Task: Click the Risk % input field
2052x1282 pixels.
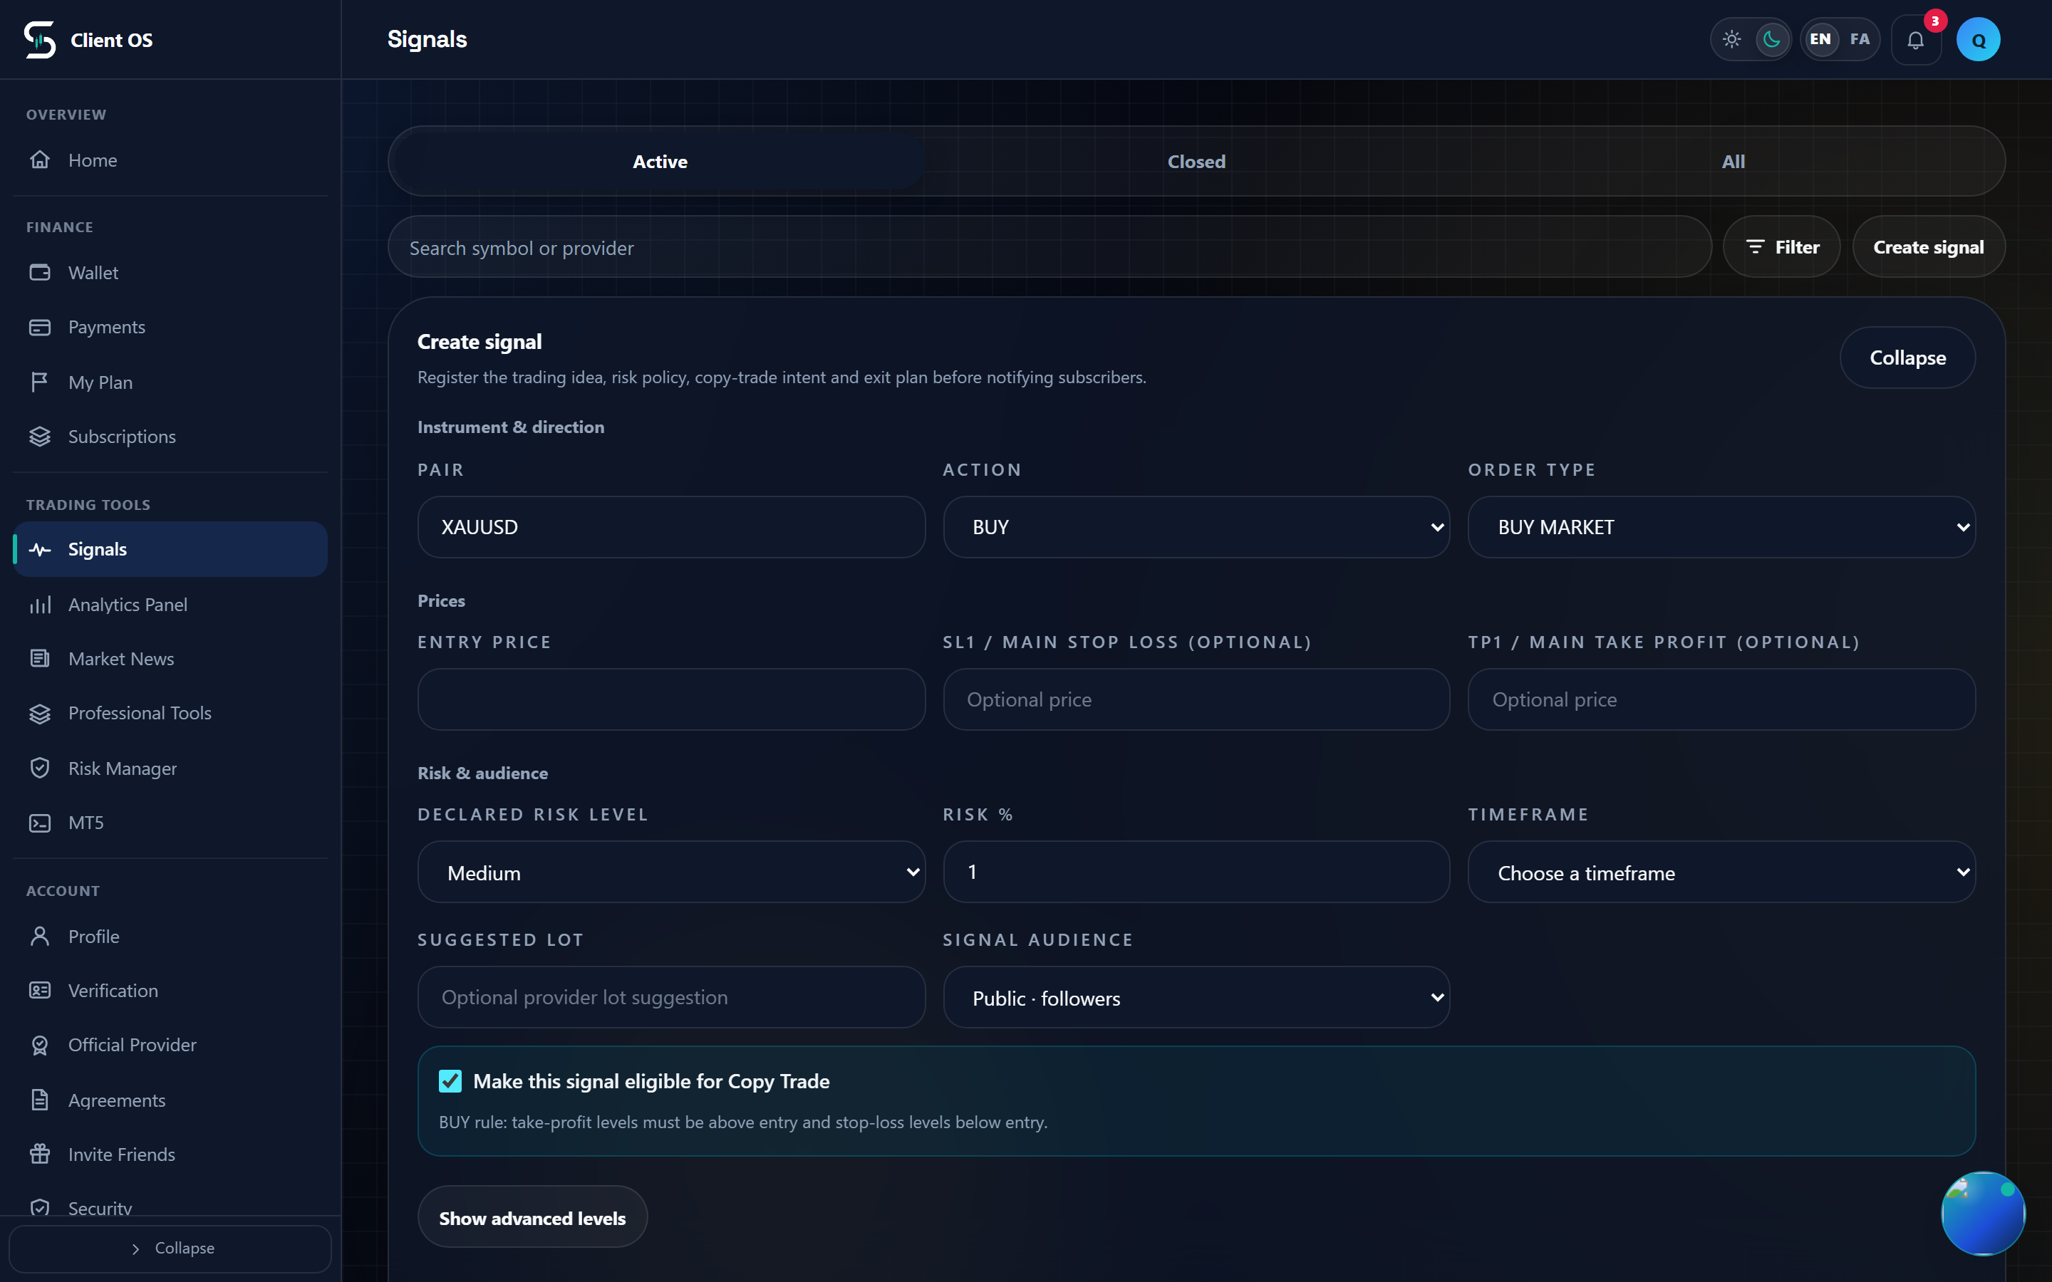Action: click(x=1196, y=872)
